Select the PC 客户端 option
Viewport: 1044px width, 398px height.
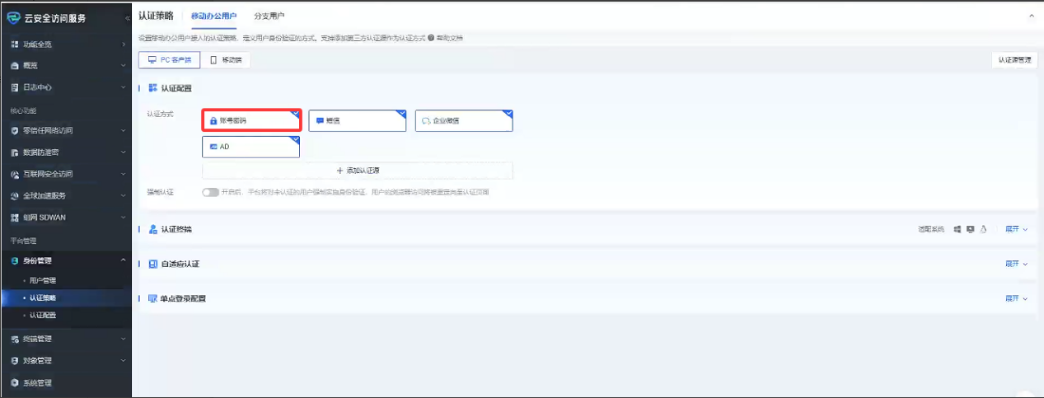tap(169, 60)
